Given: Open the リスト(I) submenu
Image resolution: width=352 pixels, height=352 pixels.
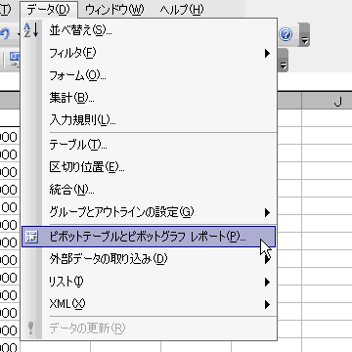Looking at the screenshot, I should [x=150, y=282].
